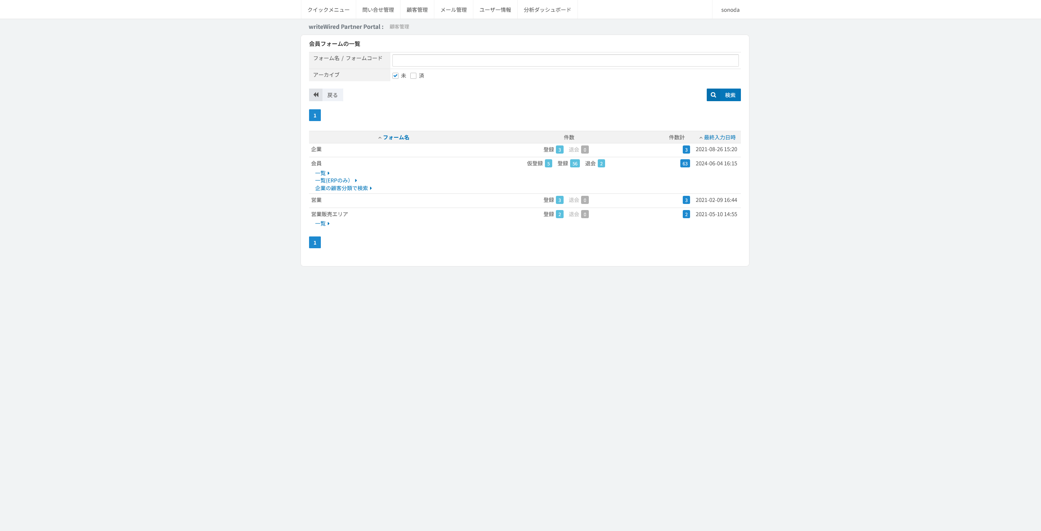Click 退会 count badge 2 for 会員
The width and height of the screenshot is (1041, 531).
[601, 163]
